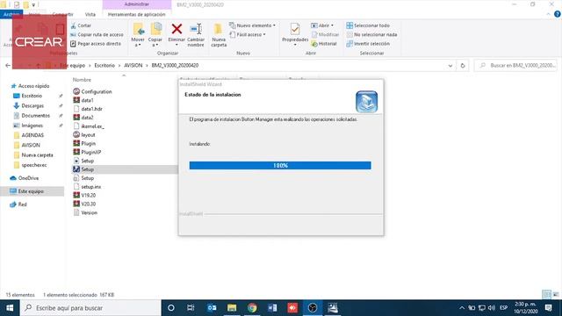Select the highlighted Setup application
The width and height of the screenshot is (562, 316).
(83, 169)
